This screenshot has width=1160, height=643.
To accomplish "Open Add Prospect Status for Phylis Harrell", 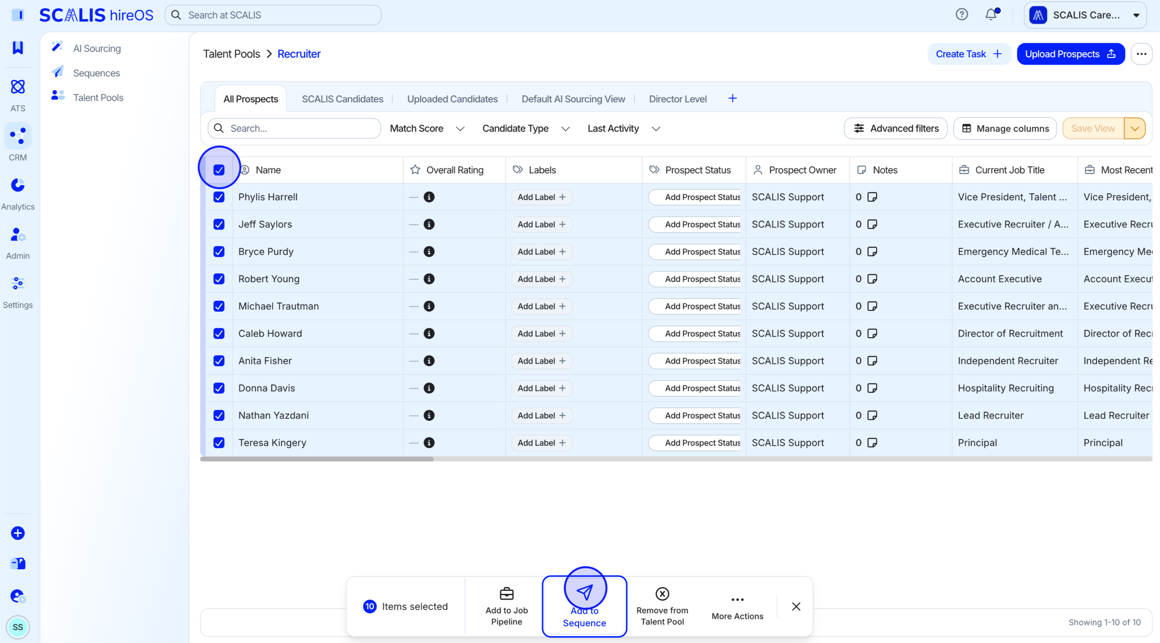I will (x=695, y=197).
